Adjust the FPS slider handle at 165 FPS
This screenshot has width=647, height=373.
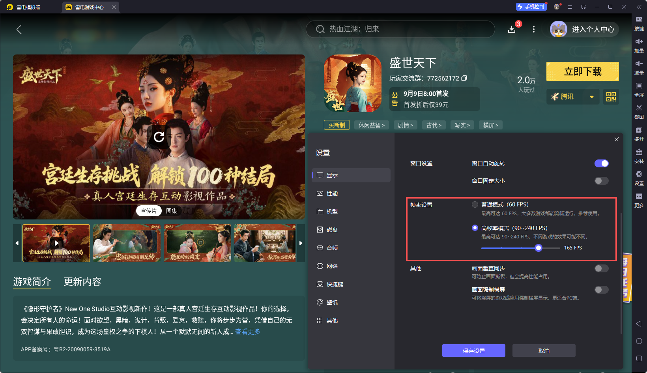[539, 248]
